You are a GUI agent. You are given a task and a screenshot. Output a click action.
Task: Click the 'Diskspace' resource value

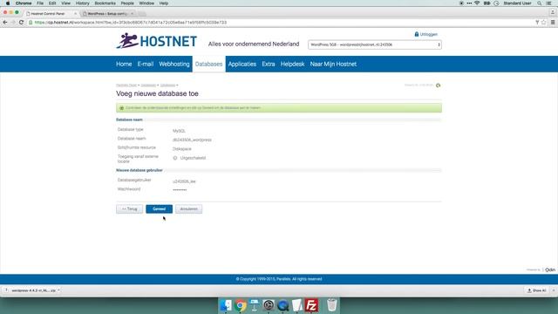click(x=182, y=149)
